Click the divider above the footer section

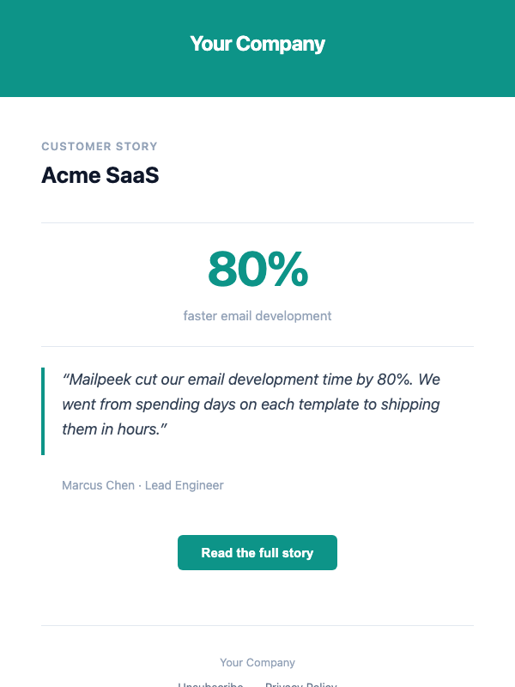(x=257, y=626)
